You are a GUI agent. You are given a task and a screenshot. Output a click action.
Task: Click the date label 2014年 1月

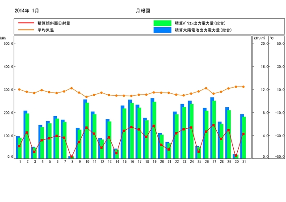(27, 11)
